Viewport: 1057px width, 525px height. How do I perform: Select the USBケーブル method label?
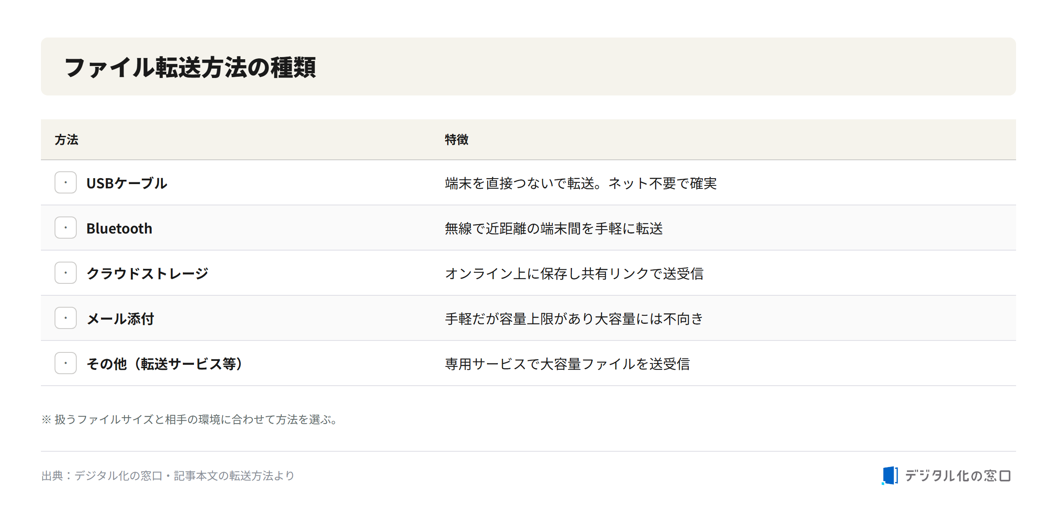[x=127, y=183]
